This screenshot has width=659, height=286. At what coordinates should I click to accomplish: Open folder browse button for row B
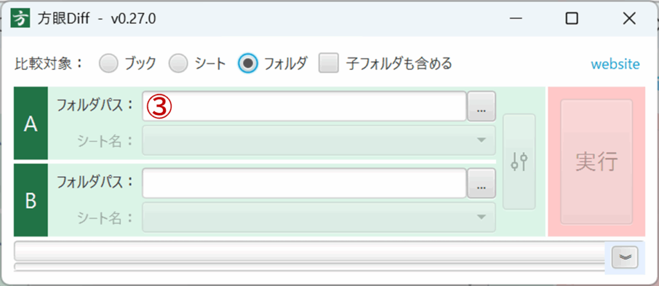(x=481, y=184)
